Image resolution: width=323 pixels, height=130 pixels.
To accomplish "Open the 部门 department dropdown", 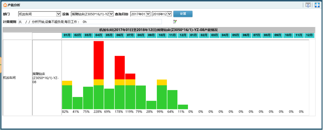I will (x=39, y=14).
